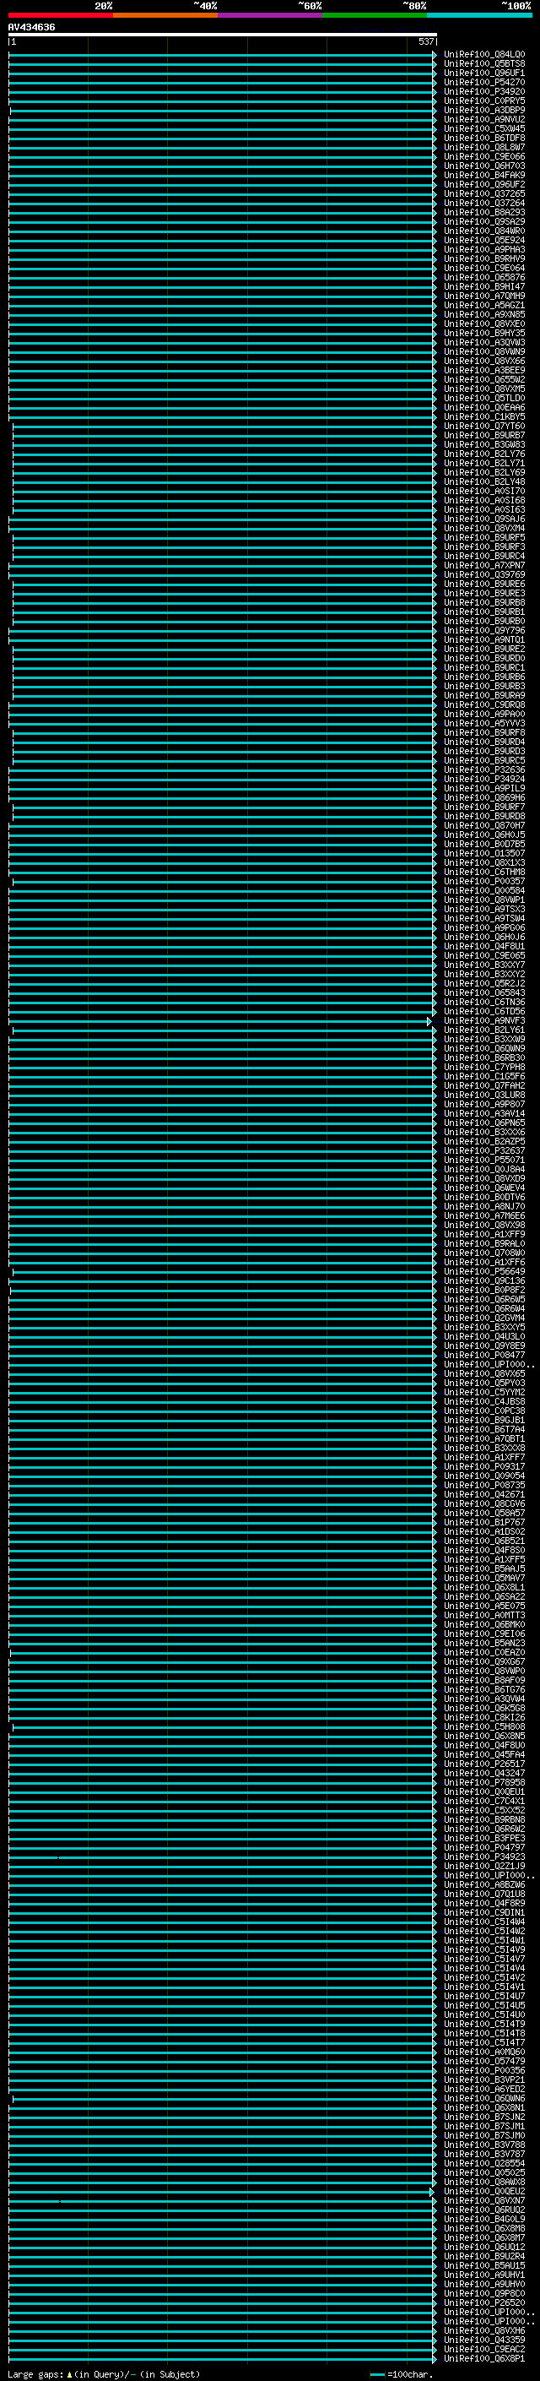Select the UniRef100_A3AV14 label
540x2381 pixels.
click(x=484, y=1113)
